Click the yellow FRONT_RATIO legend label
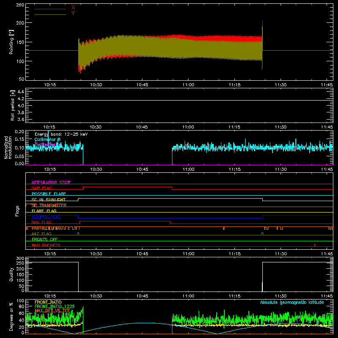Viewport: 338px width, 338px height. tap(48, 302)
